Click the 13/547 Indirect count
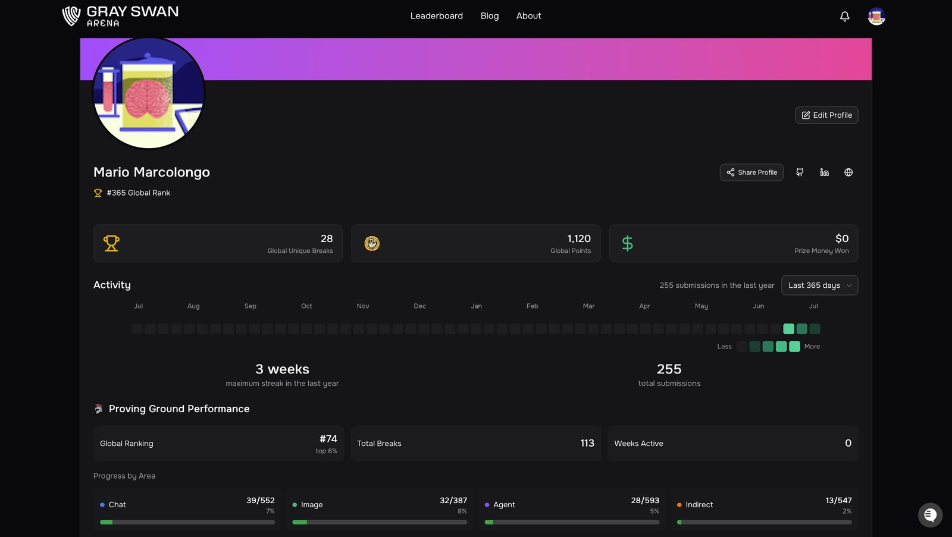 838,501
